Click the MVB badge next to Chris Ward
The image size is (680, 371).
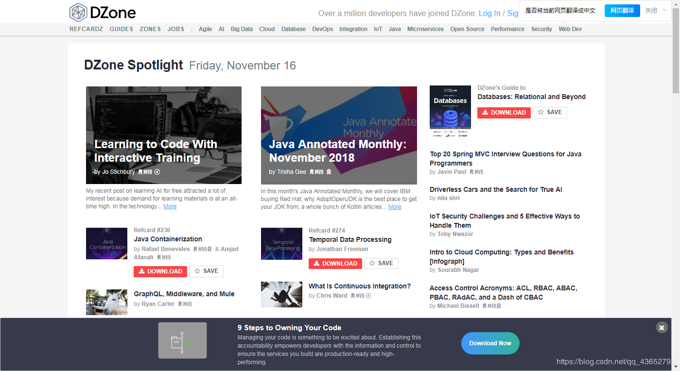pyautogui.click(x=357, y=296)
